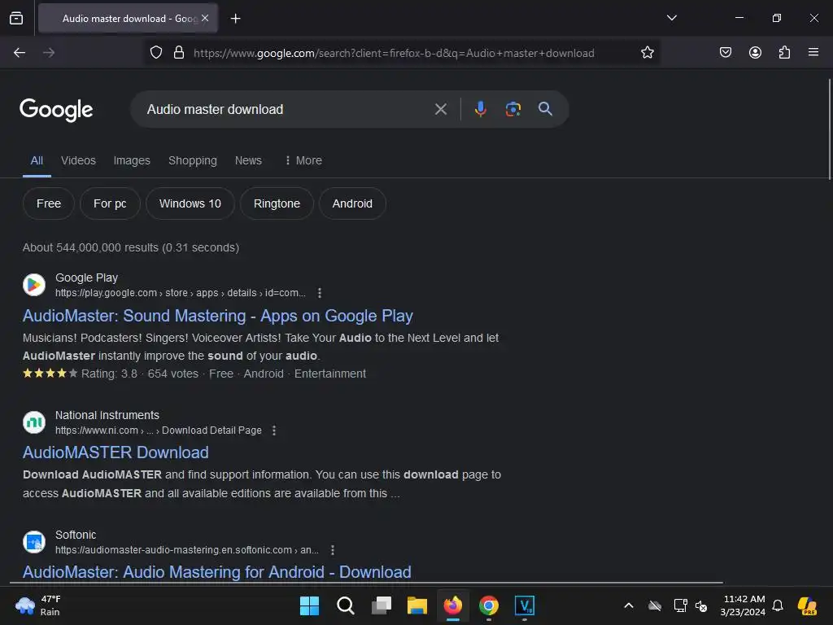833x625 pixels.
Task: Open the AudioMASTER Download link
Action: coord(116,452)
